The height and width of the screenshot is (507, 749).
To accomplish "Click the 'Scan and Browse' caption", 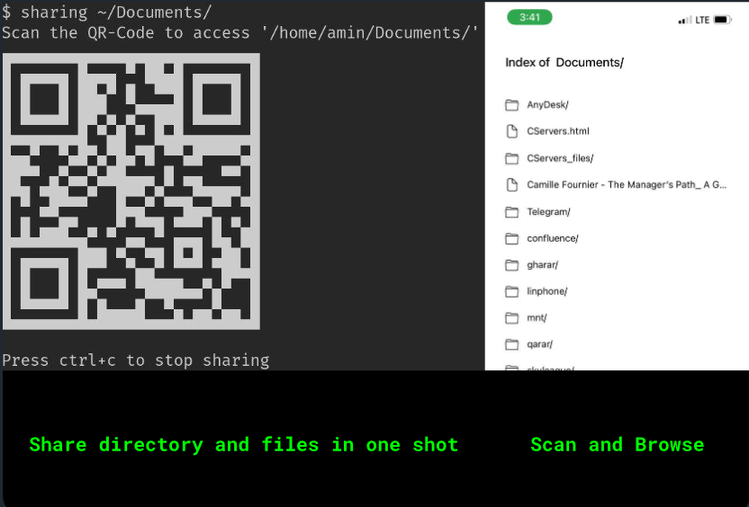I will coord(618,444).
